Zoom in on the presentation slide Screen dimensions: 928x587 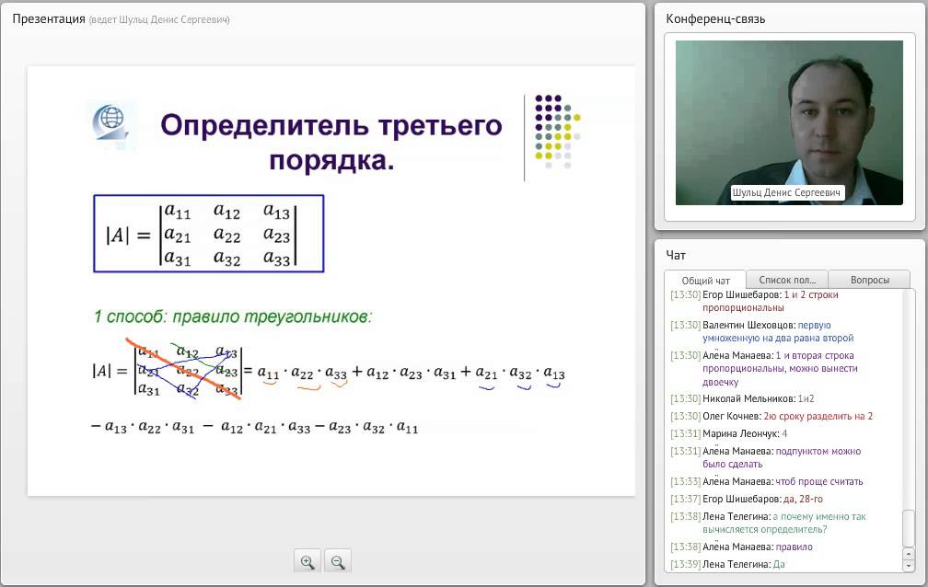pyautogui.click(x=307, y=561)
